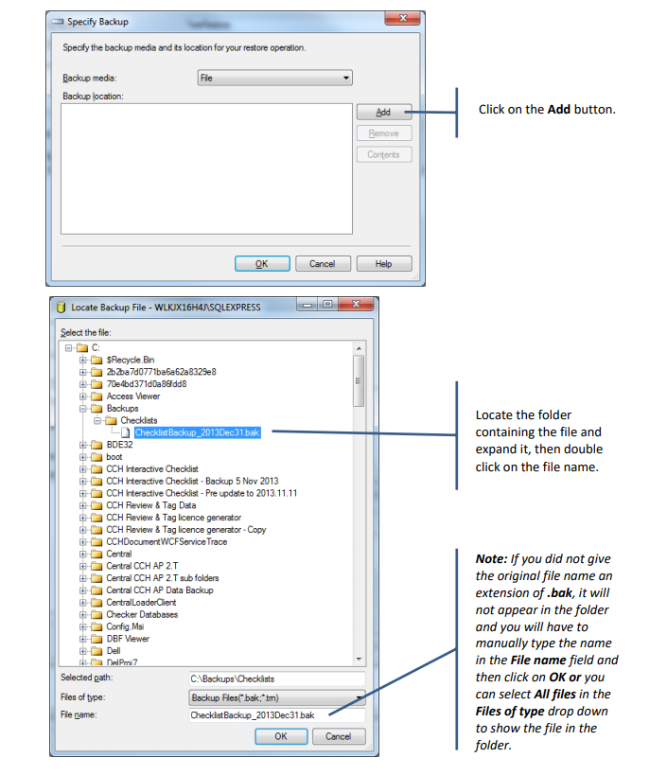The image size is (667, 775).
Task: Click the database icon in Locate Backup File title
Action: 61,308
